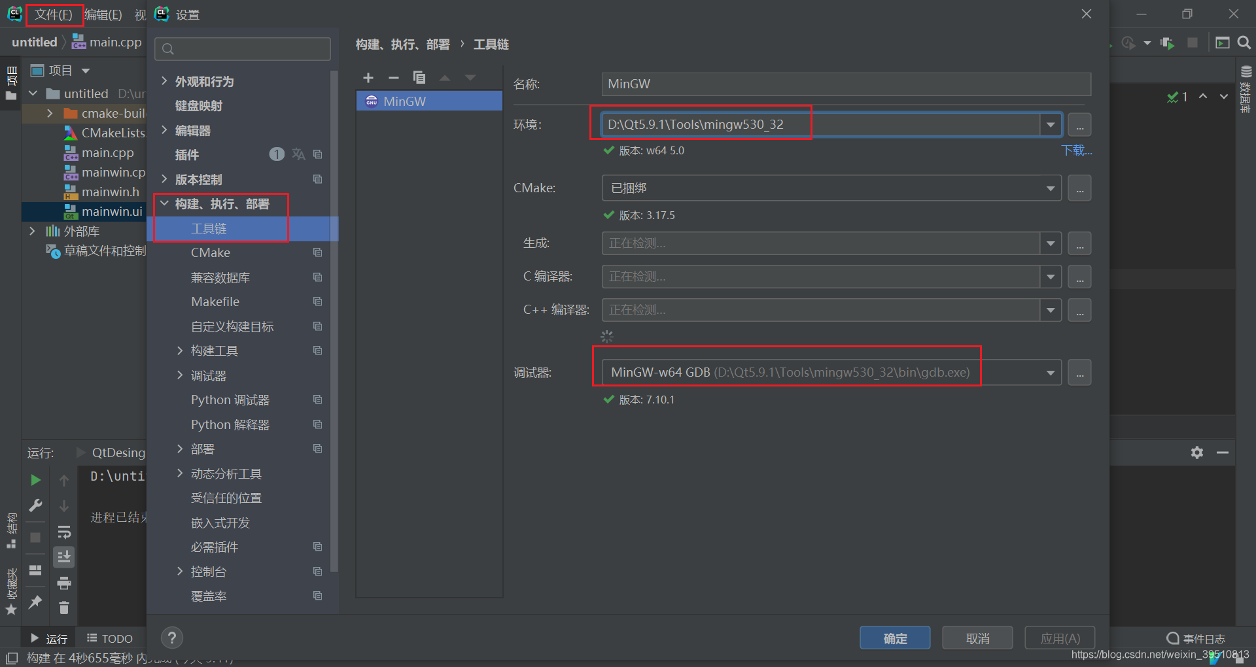Click the down arrow in the Run panel
The width and height of the screenshot is (1256, 667).
click(x=64, y=506)
